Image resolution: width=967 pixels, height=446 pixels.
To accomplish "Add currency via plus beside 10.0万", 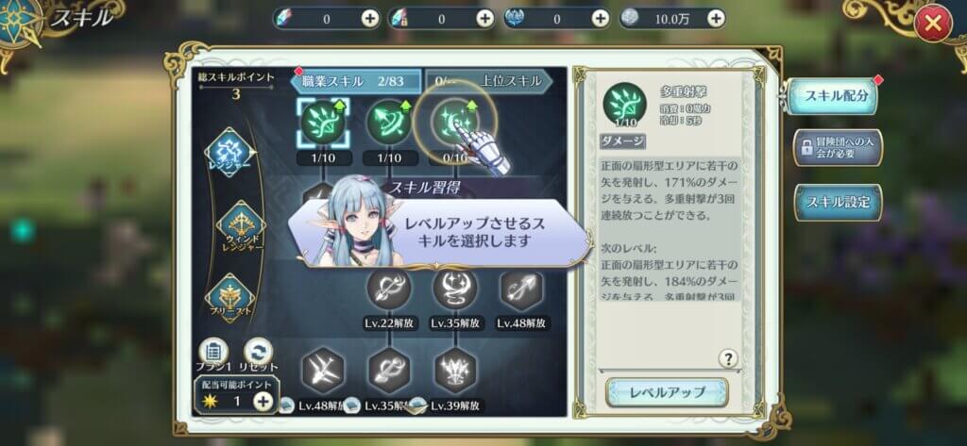I will click(716, 19).
